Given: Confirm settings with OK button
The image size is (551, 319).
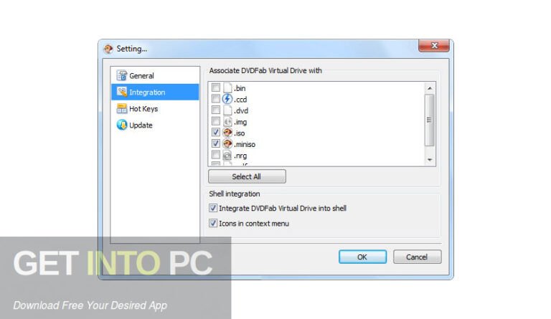Looking at the screenshot, I should tap(362, 257).
